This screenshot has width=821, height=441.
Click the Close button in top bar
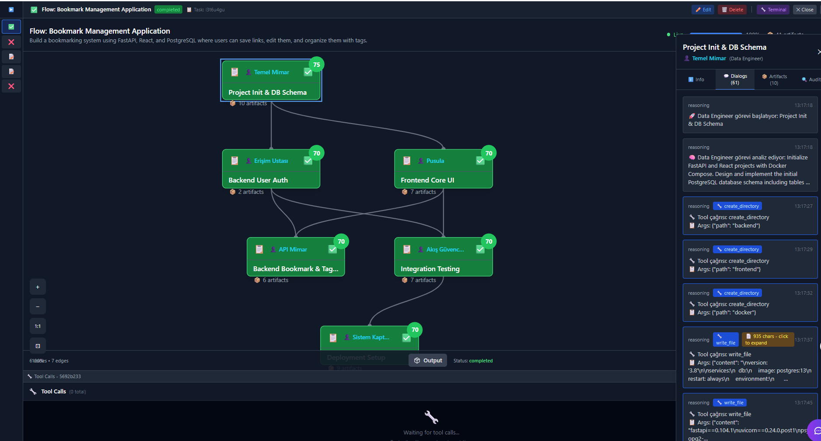click(805, 10)
